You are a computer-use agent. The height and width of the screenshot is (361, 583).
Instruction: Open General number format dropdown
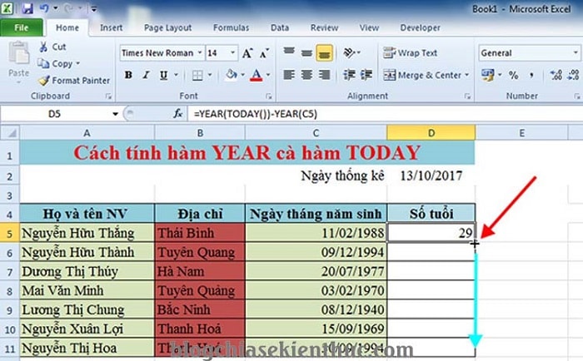576,53
